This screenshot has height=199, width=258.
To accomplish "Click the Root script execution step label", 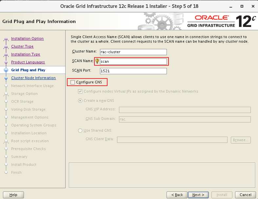I will tap(30, 141).
